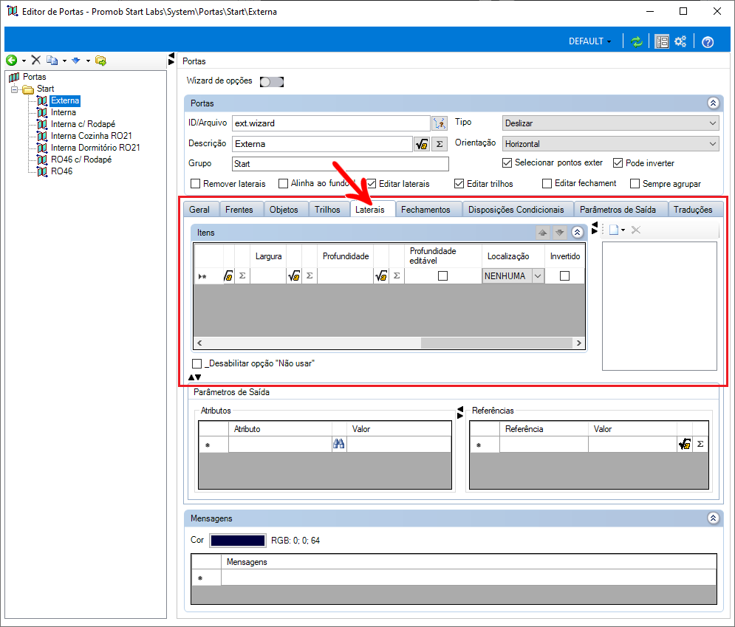Image resolution: width=735 pixels, height=627 pixels.
Task: Click the blue down arrow import icon
Action: click(x=76, y=60)
